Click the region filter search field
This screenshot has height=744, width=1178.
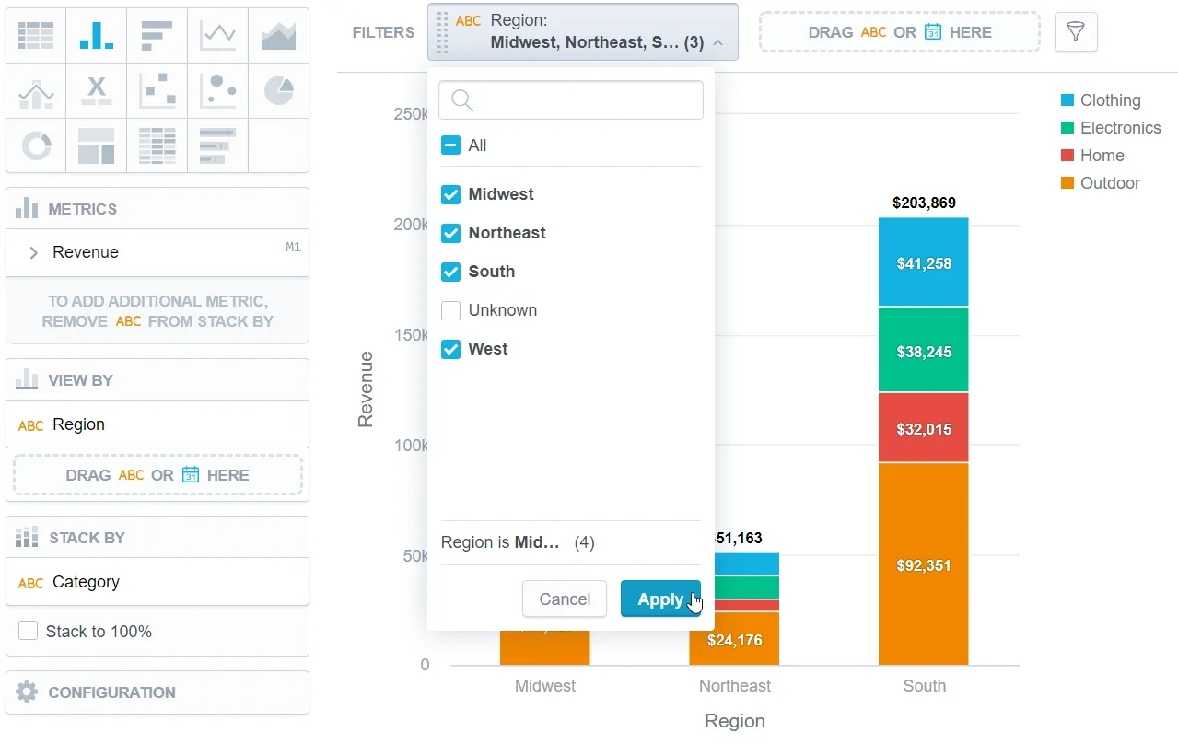tap(570, 99)
